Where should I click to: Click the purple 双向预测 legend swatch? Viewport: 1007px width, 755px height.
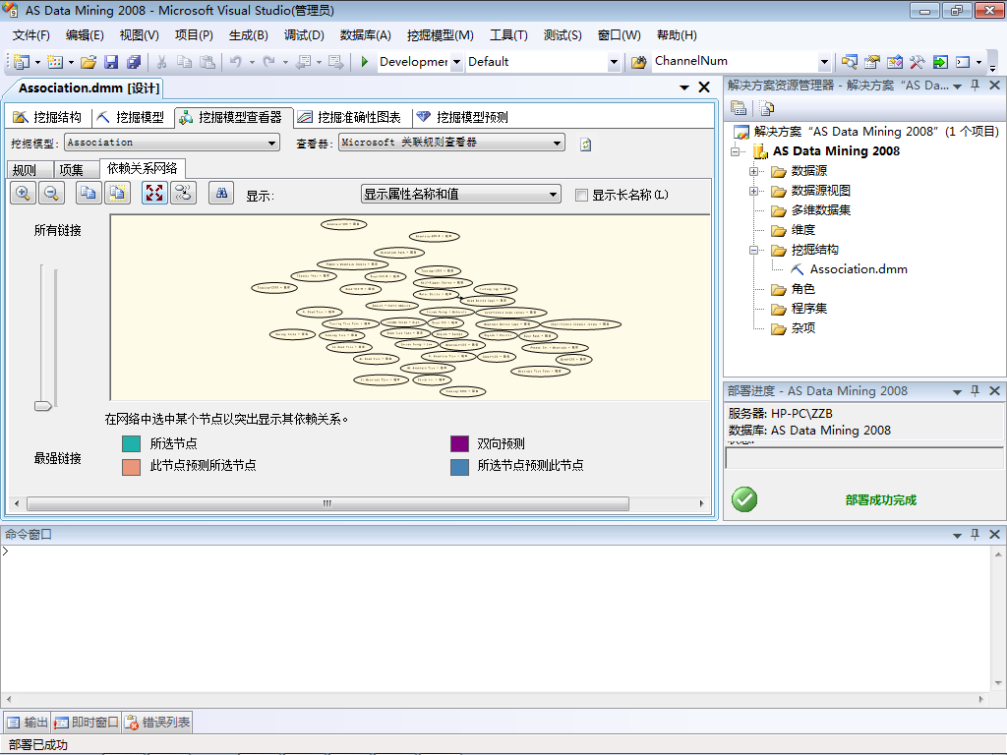pyautogui.click(x=460, y=443)
